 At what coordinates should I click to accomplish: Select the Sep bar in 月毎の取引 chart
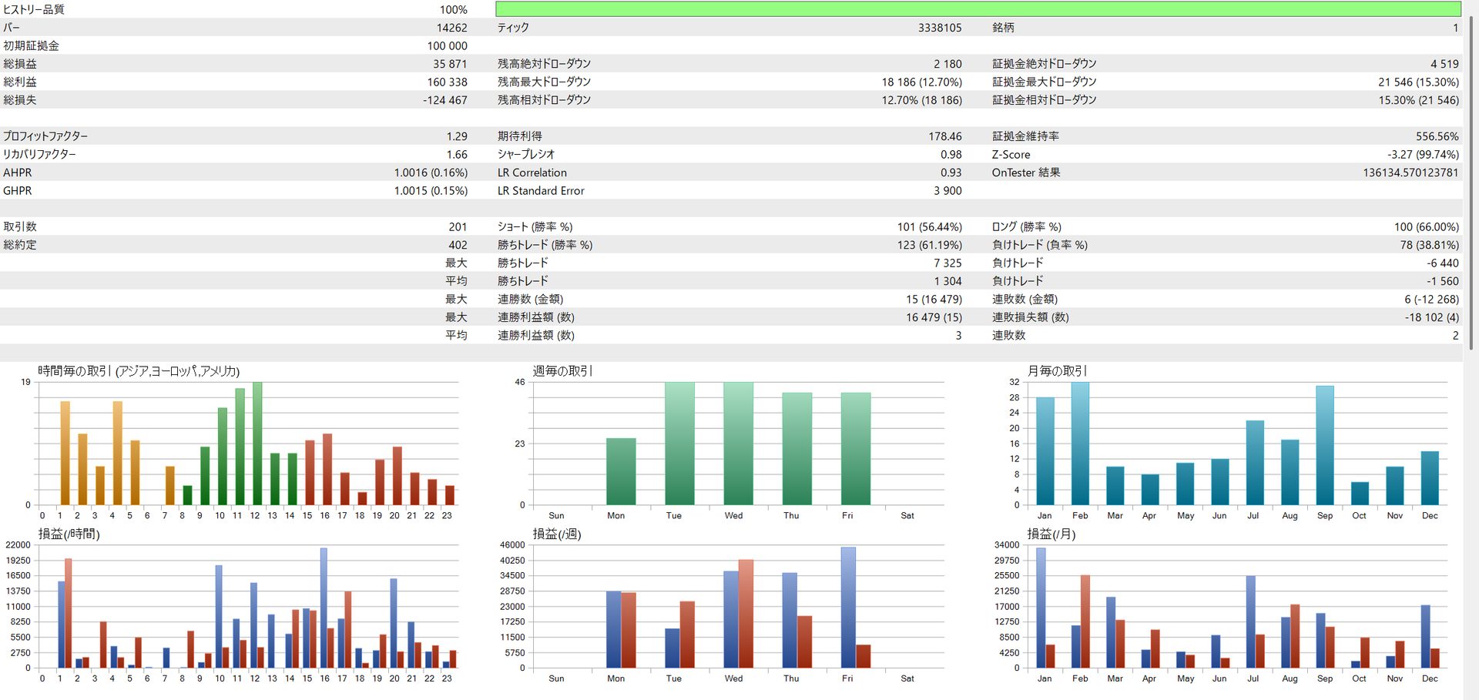pos(1325,445)
